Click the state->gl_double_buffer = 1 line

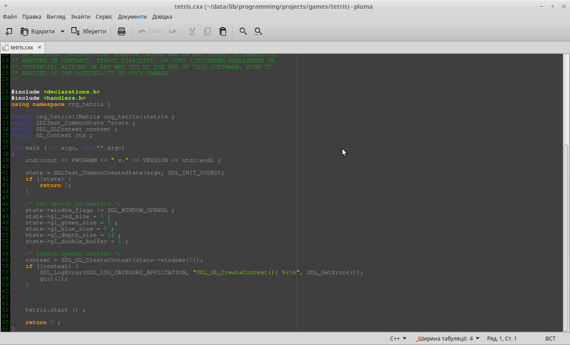point(77,241)
